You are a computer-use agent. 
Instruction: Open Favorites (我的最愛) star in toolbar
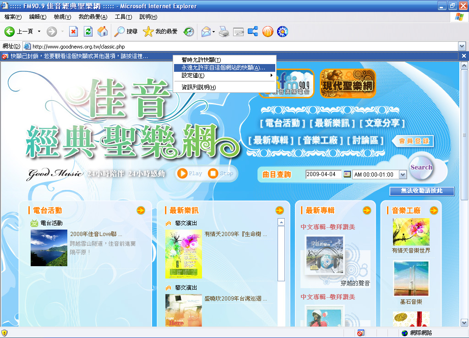(x=160, y=32)
